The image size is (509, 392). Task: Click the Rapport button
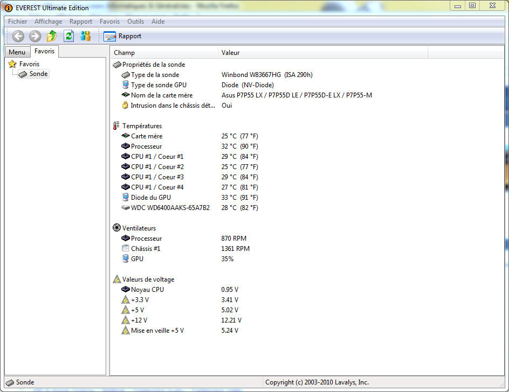coord(121,36)
